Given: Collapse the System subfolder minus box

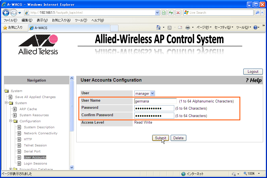Looking at the screenshot, I should [x=6, y=103].
